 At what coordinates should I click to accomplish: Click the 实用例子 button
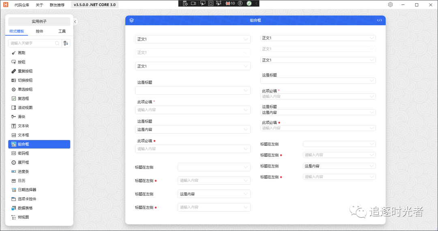pyautogui.click(x=39, y=22)
